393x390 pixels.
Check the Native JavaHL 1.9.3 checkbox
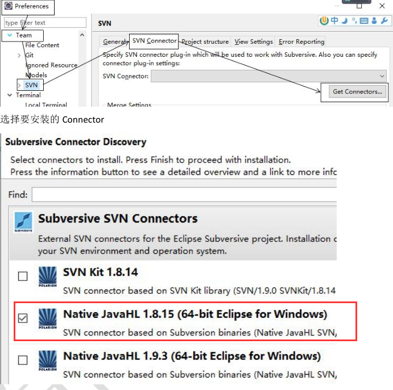[23, 360]
